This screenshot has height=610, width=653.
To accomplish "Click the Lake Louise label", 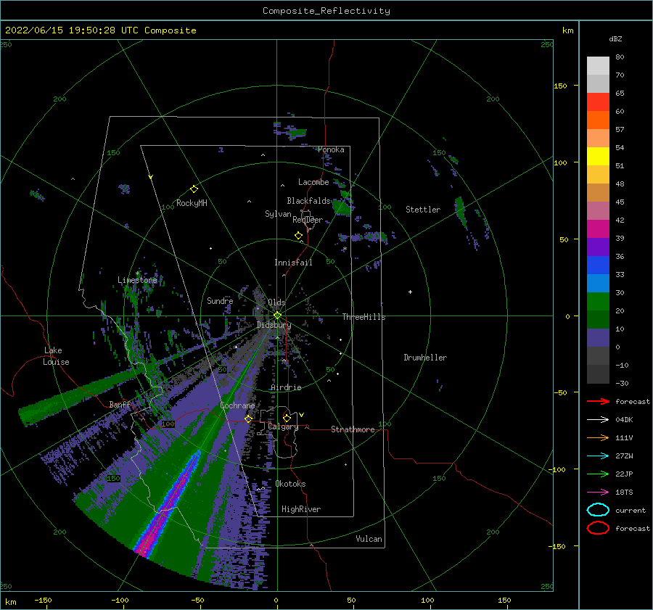I will pos(56,356).
